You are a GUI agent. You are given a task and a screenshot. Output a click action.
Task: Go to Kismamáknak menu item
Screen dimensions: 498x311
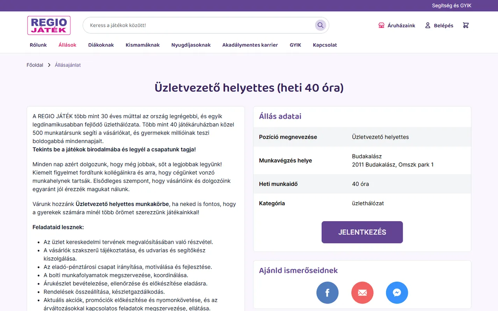coord(143,45)
